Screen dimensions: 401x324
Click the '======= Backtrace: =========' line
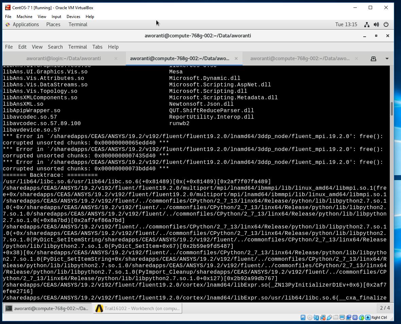click(x=50, y=175)
